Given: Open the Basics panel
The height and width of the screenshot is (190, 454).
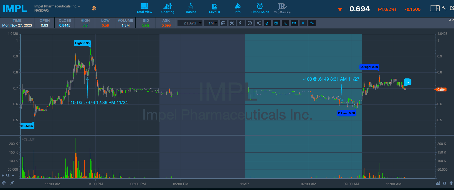Looking at the screenshot, I should (x=191, y=8).
